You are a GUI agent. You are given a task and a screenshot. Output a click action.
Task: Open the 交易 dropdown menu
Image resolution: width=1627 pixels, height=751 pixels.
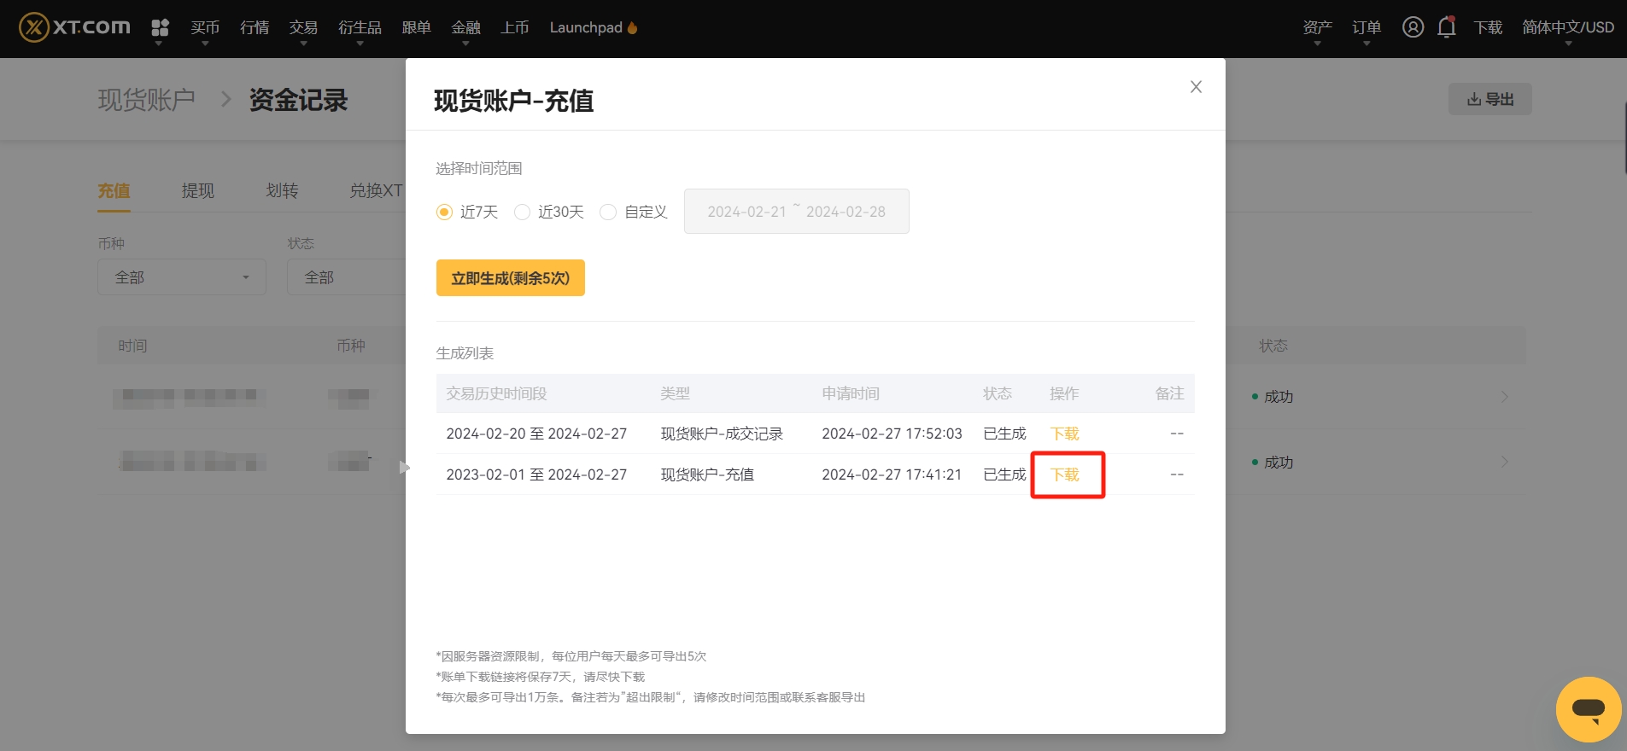click(303, 28)
